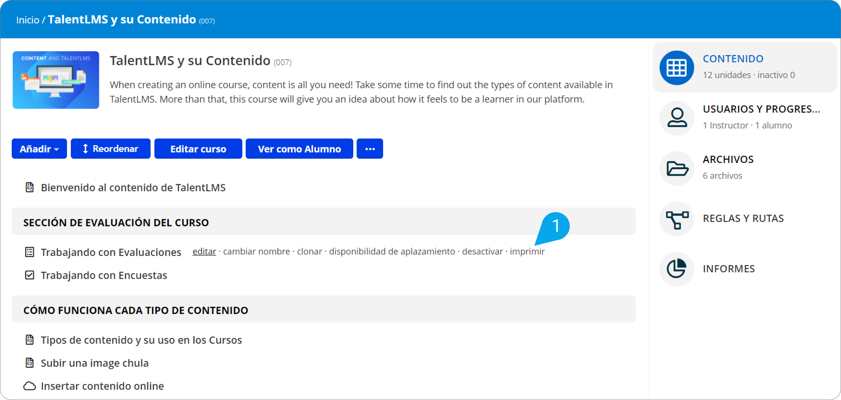Viewport: 841px width, 400px height.
Task: Click cloud icon beside Insertar contenido online
Action: point(30,386)
